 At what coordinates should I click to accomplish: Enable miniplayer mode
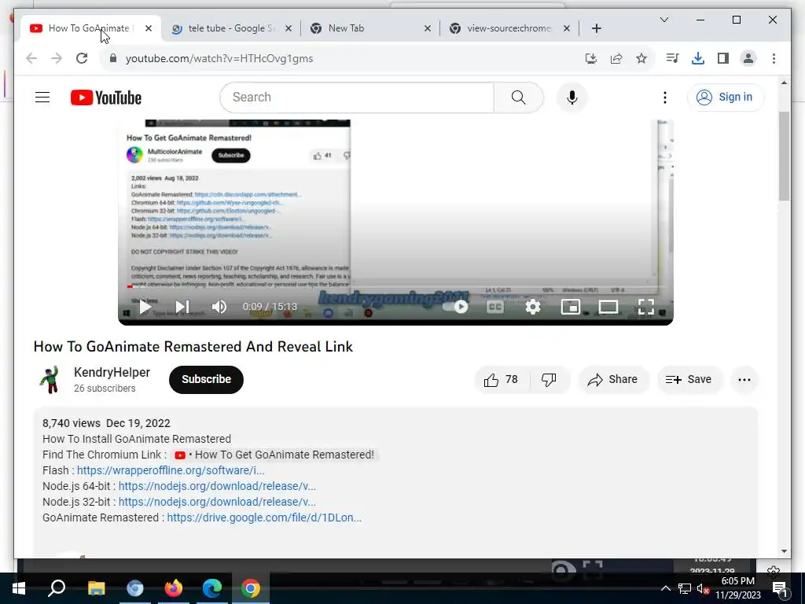(x=571, y=307)
